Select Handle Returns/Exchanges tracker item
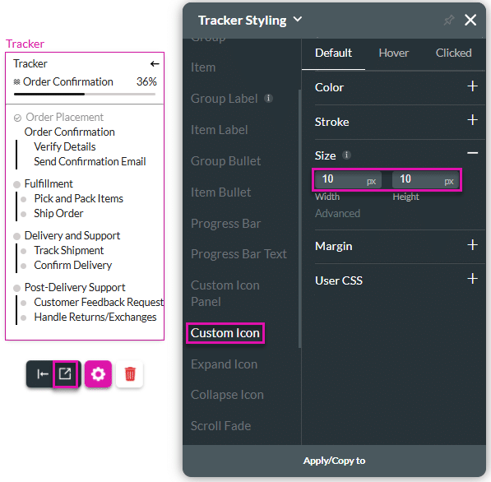This screenshot has width=491, height=482. pyautogui.click(x=95, y=317)
